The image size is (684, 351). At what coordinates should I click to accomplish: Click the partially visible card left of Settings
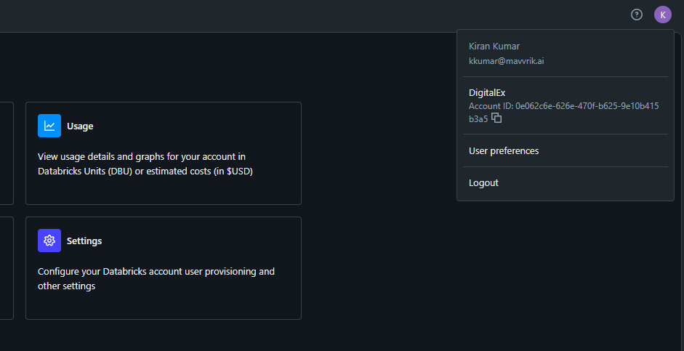(6, 267)
